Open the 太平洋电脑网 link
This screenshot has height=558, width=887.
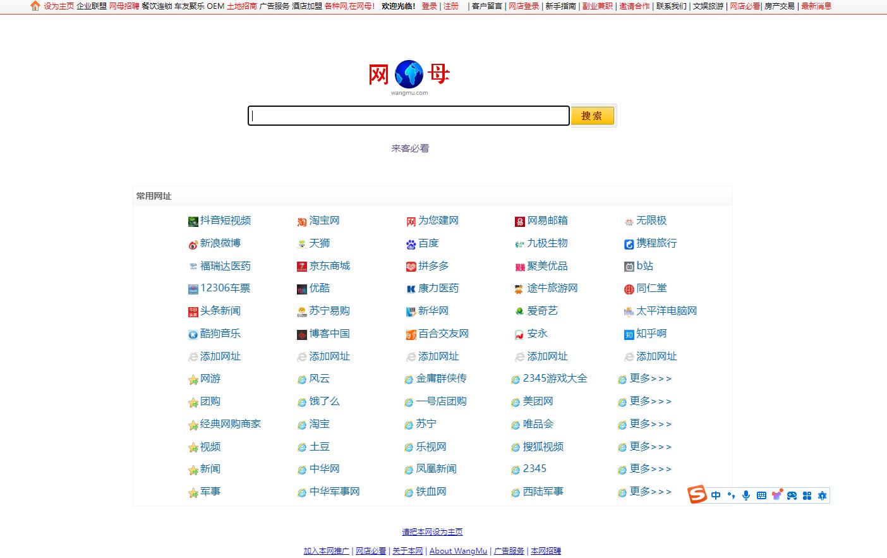(667, 311)
